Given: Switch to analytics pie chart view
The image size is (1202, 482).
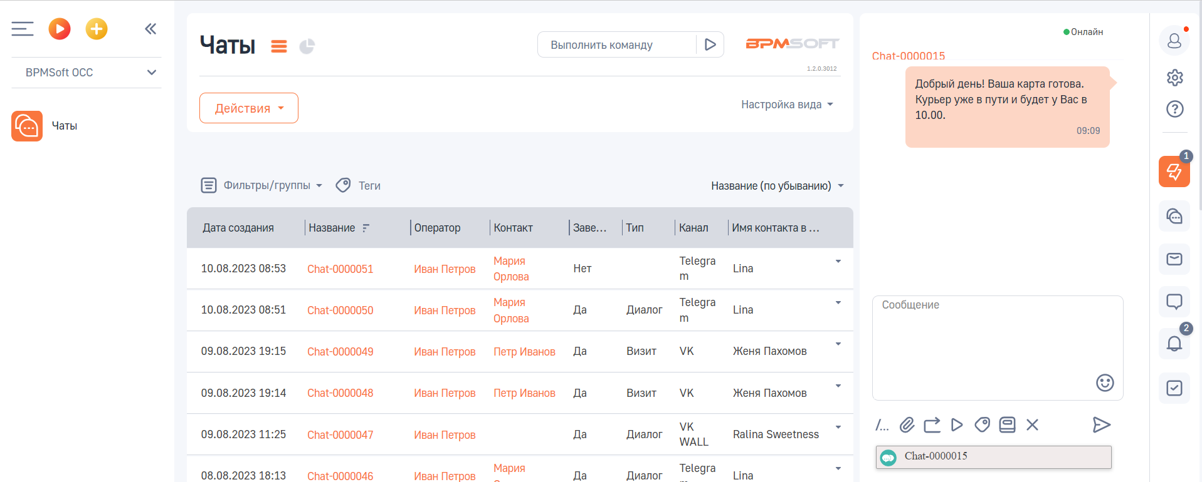Looking at the screenshot, I should [x=307, y=46].
